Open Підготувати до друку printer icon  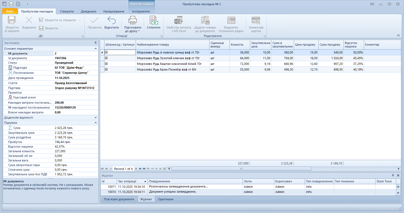click(x=133, y=21)
